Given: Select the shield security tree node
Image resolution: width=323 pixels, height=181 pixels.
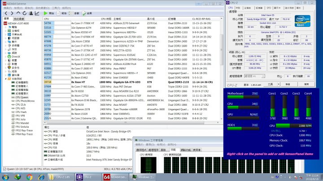Looking at the screenshot, I should pyautogui.click(x=13, y=68).
